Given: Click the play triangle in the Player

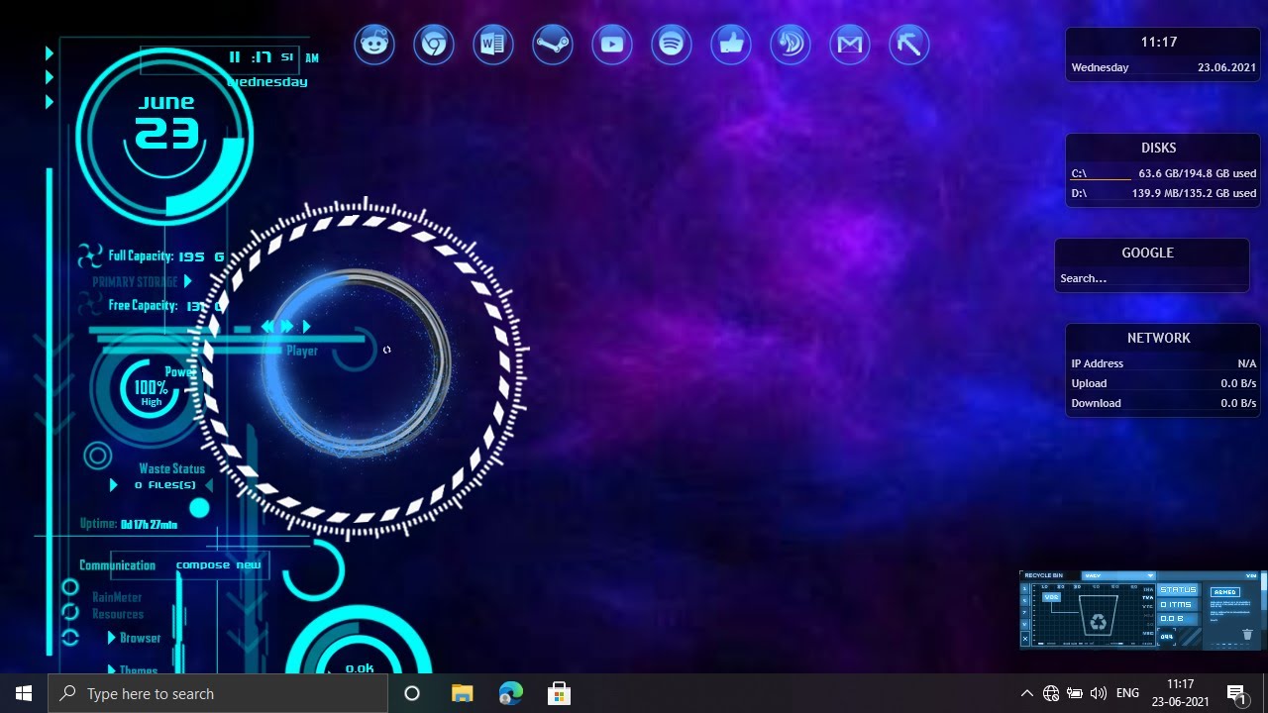Looking at the screenshot, I should pos(307,326).
